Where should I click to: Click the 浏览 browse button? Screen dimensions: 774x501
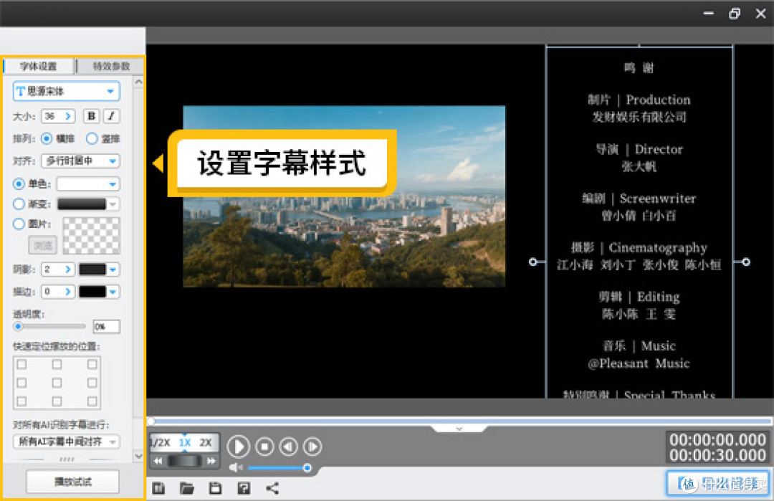pyautogui.click(x=43, y=245)
